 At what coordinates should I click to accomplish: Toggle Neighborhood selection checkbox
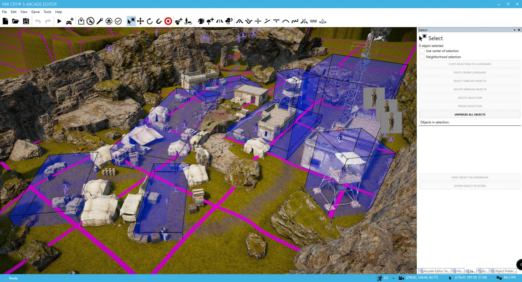click(422, 57)
